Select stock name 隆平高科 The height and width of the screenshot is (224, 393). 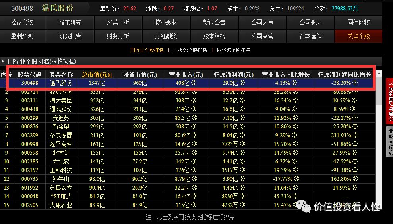coord(61,144)
